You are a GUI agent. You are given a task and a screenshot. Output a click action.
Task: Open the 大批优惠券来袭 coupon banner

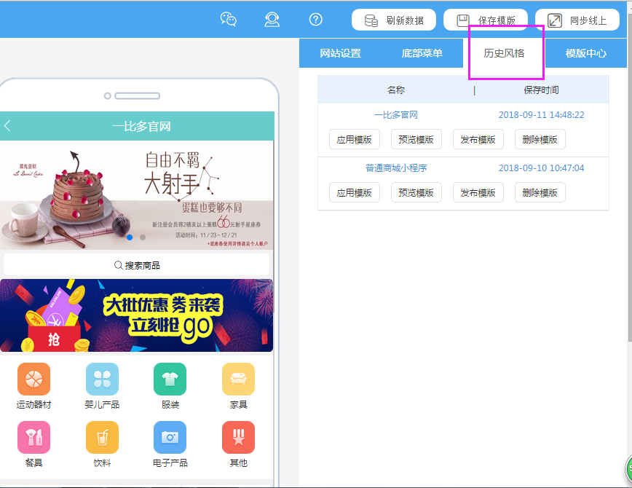(x=137, y=315)
